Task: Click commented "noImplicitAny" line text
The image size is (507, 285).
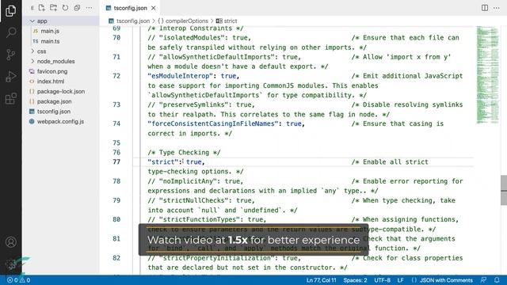Action: 196,181
